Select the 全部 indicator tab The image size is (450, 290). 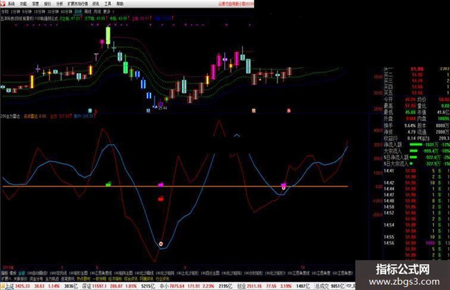click(x=22, y=273)
